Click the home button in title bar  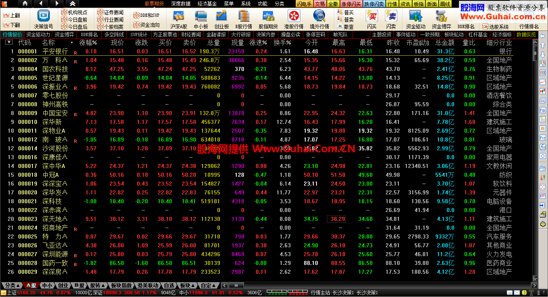pyautogui.click(x=25, y=4)
